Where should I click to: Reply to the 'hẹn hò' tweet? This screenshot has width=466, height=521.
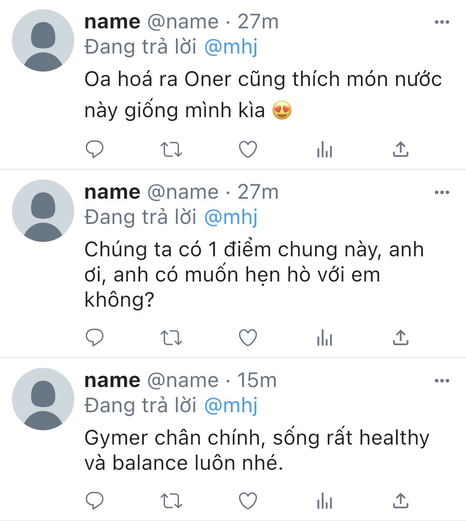[95, 338]
